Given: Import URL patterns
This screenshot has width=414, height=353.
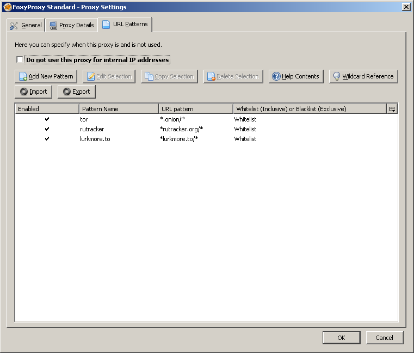Looking at the screenshot, I should point(34,92).
